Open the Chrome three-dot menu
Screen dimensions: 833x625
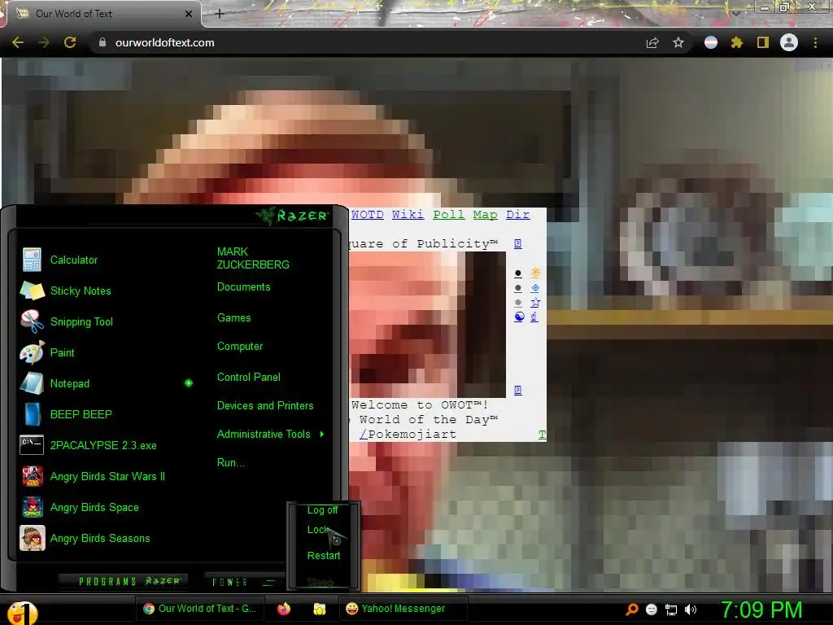[x=815, y=42]
